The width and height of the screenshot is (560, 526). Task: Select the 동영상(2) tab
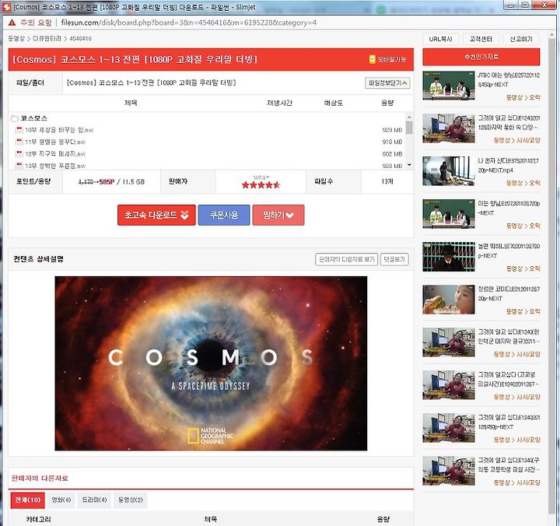click(x=131, y=500)
